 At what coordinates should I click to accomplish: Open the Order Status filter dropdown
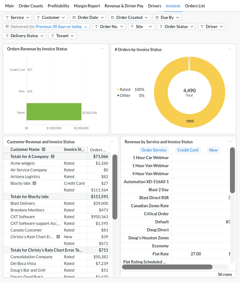point(176,27)
